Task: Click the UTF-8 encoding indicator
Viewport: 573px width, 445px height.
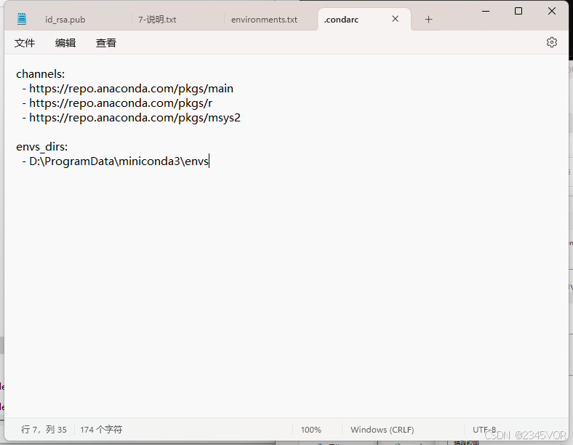Action: pos(484,430)
